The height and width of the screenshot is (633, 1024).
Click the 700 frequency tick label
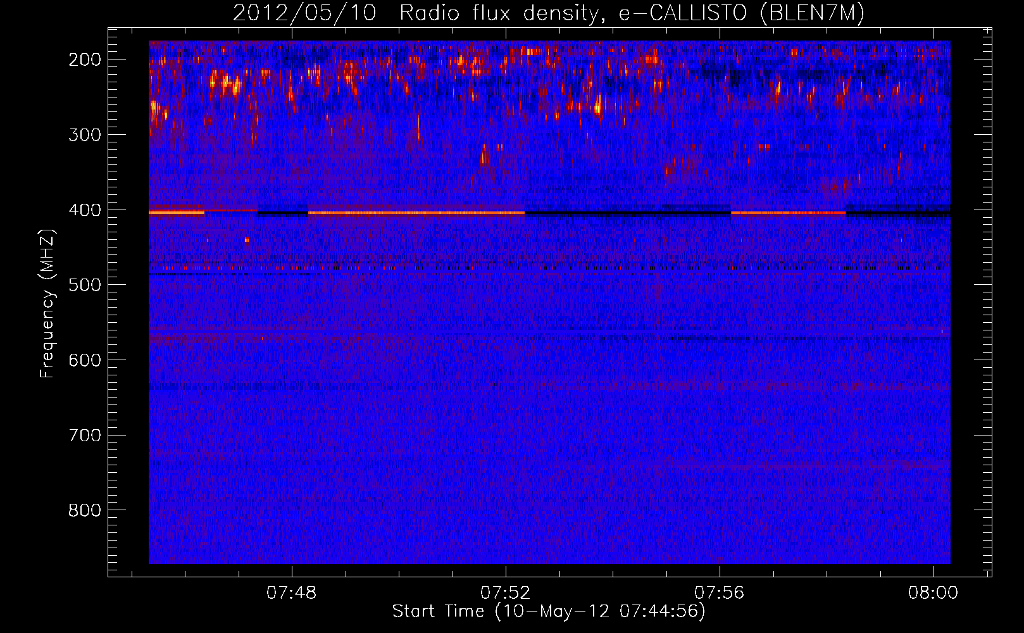85,436
